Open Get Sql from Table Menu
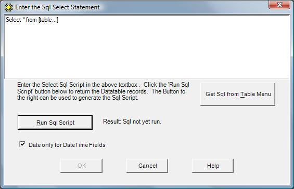294x189 pixels. [x=238, y=94]
